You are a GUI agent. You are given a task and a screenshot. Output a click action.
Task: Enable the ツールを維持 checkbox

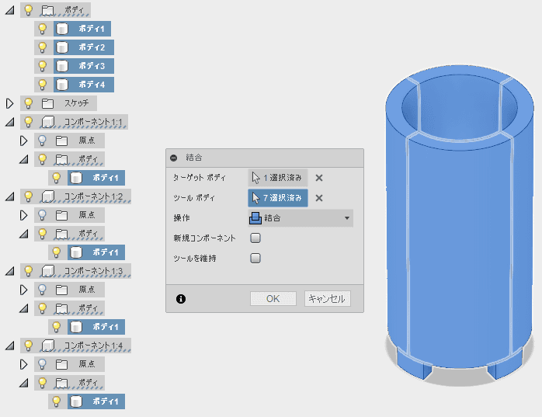pyautogui.click(x=255, y=259)
